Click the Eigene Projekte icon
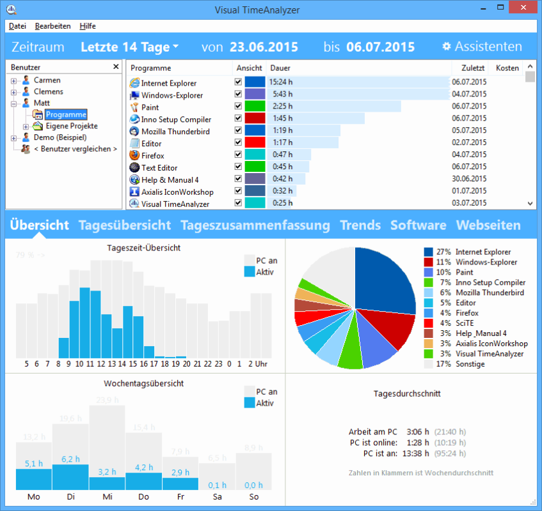Viewport: 542px width, 511px height. 38,126
